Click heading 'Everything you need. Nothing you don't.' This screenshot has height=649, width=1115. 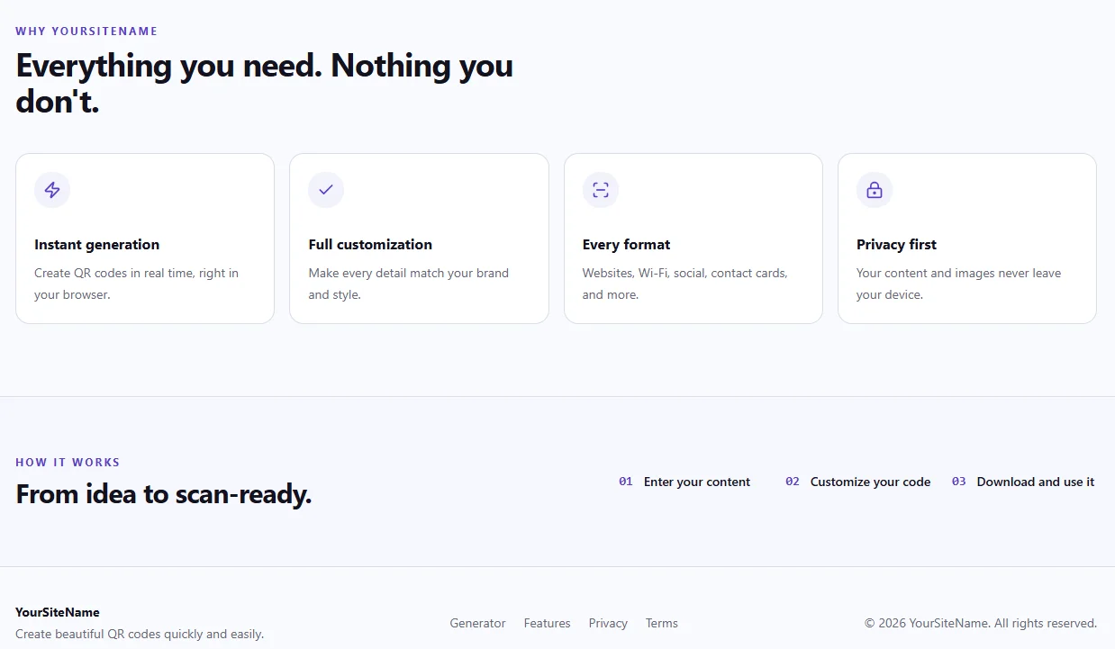tap(265, 83)
